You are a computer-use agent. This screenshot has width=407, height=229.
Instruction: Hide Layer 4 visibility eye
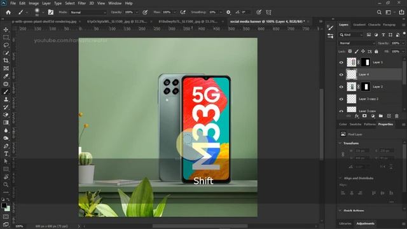(341, 74)
